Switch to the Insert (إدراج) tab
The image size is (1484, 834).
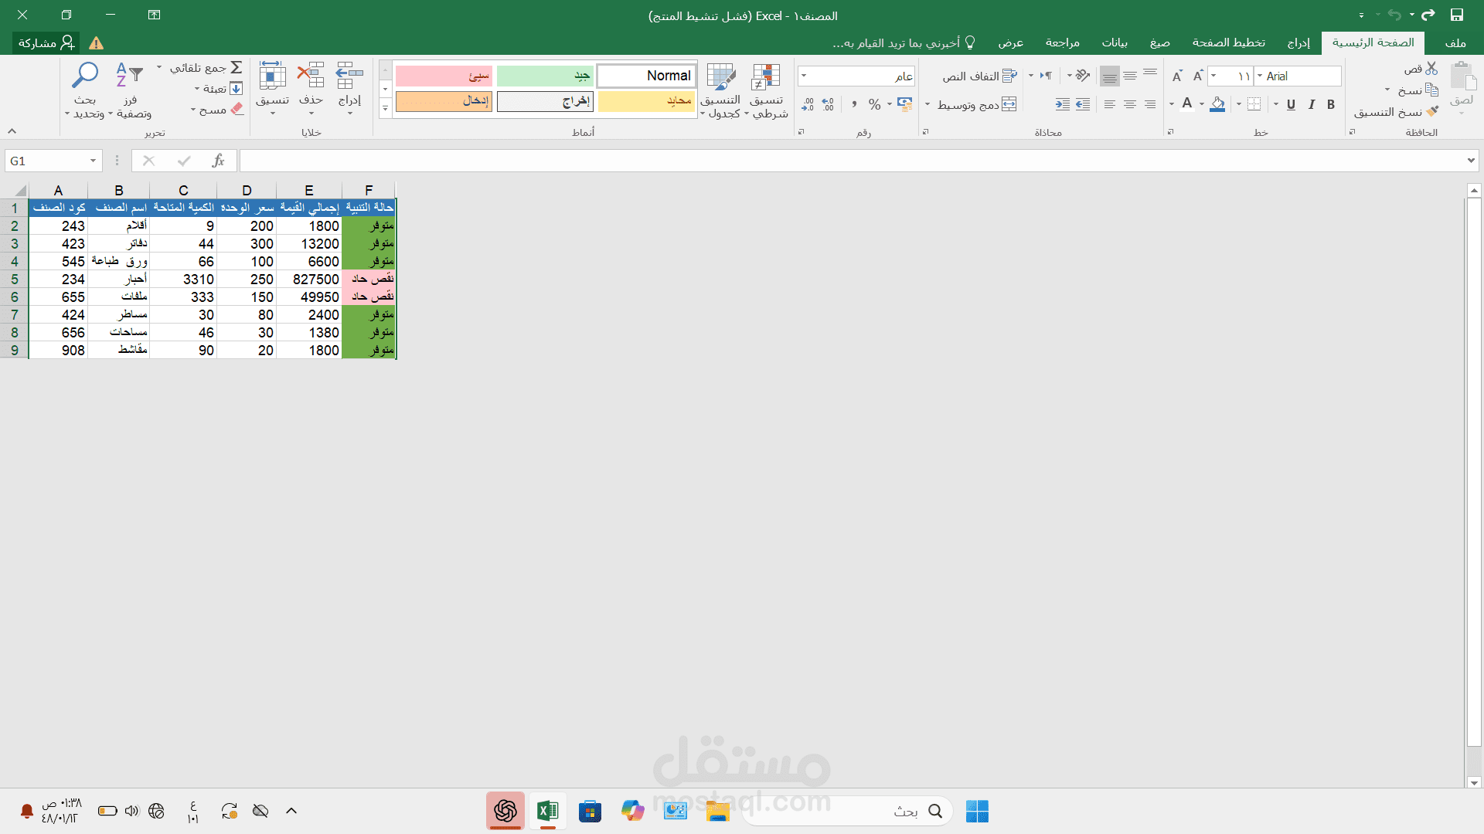[1298, 42]
